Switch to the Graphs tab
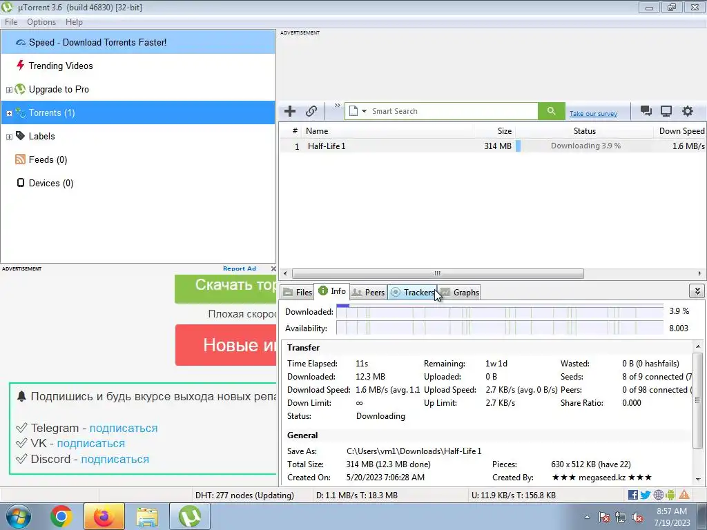Image resolution: width=707 pixels, height=530 pixels. click(x=459, y=292)
